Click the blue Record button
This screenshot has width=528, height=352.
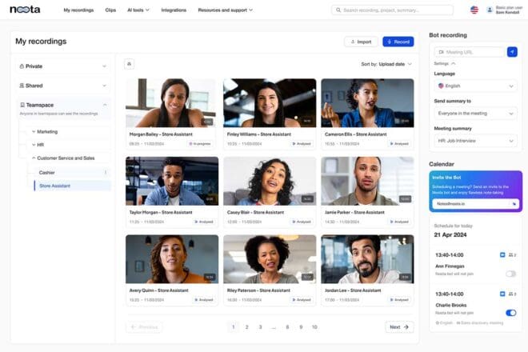point(398,42)
